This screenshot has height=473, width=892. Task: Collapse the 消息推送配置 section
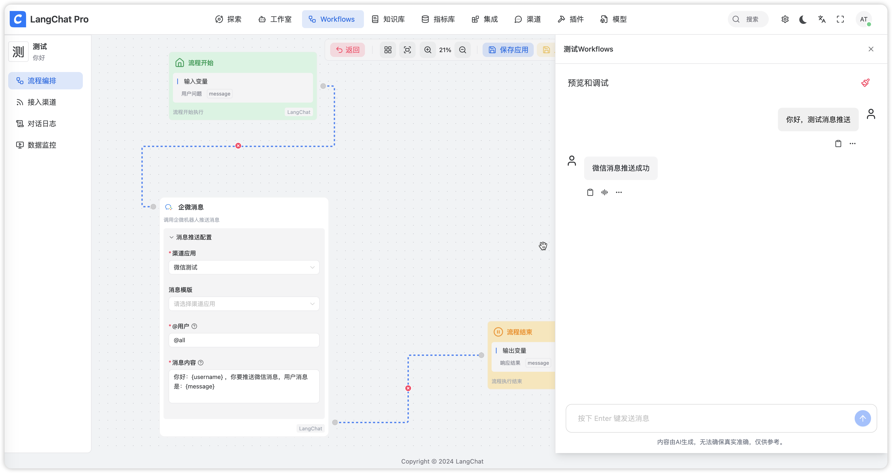pyautogui.click(x=171, y=237)
